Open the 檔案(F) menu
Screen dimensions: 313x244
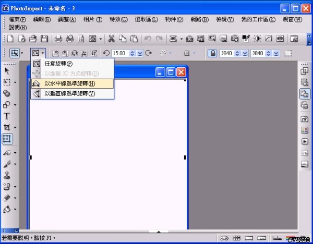click(17, 19)
